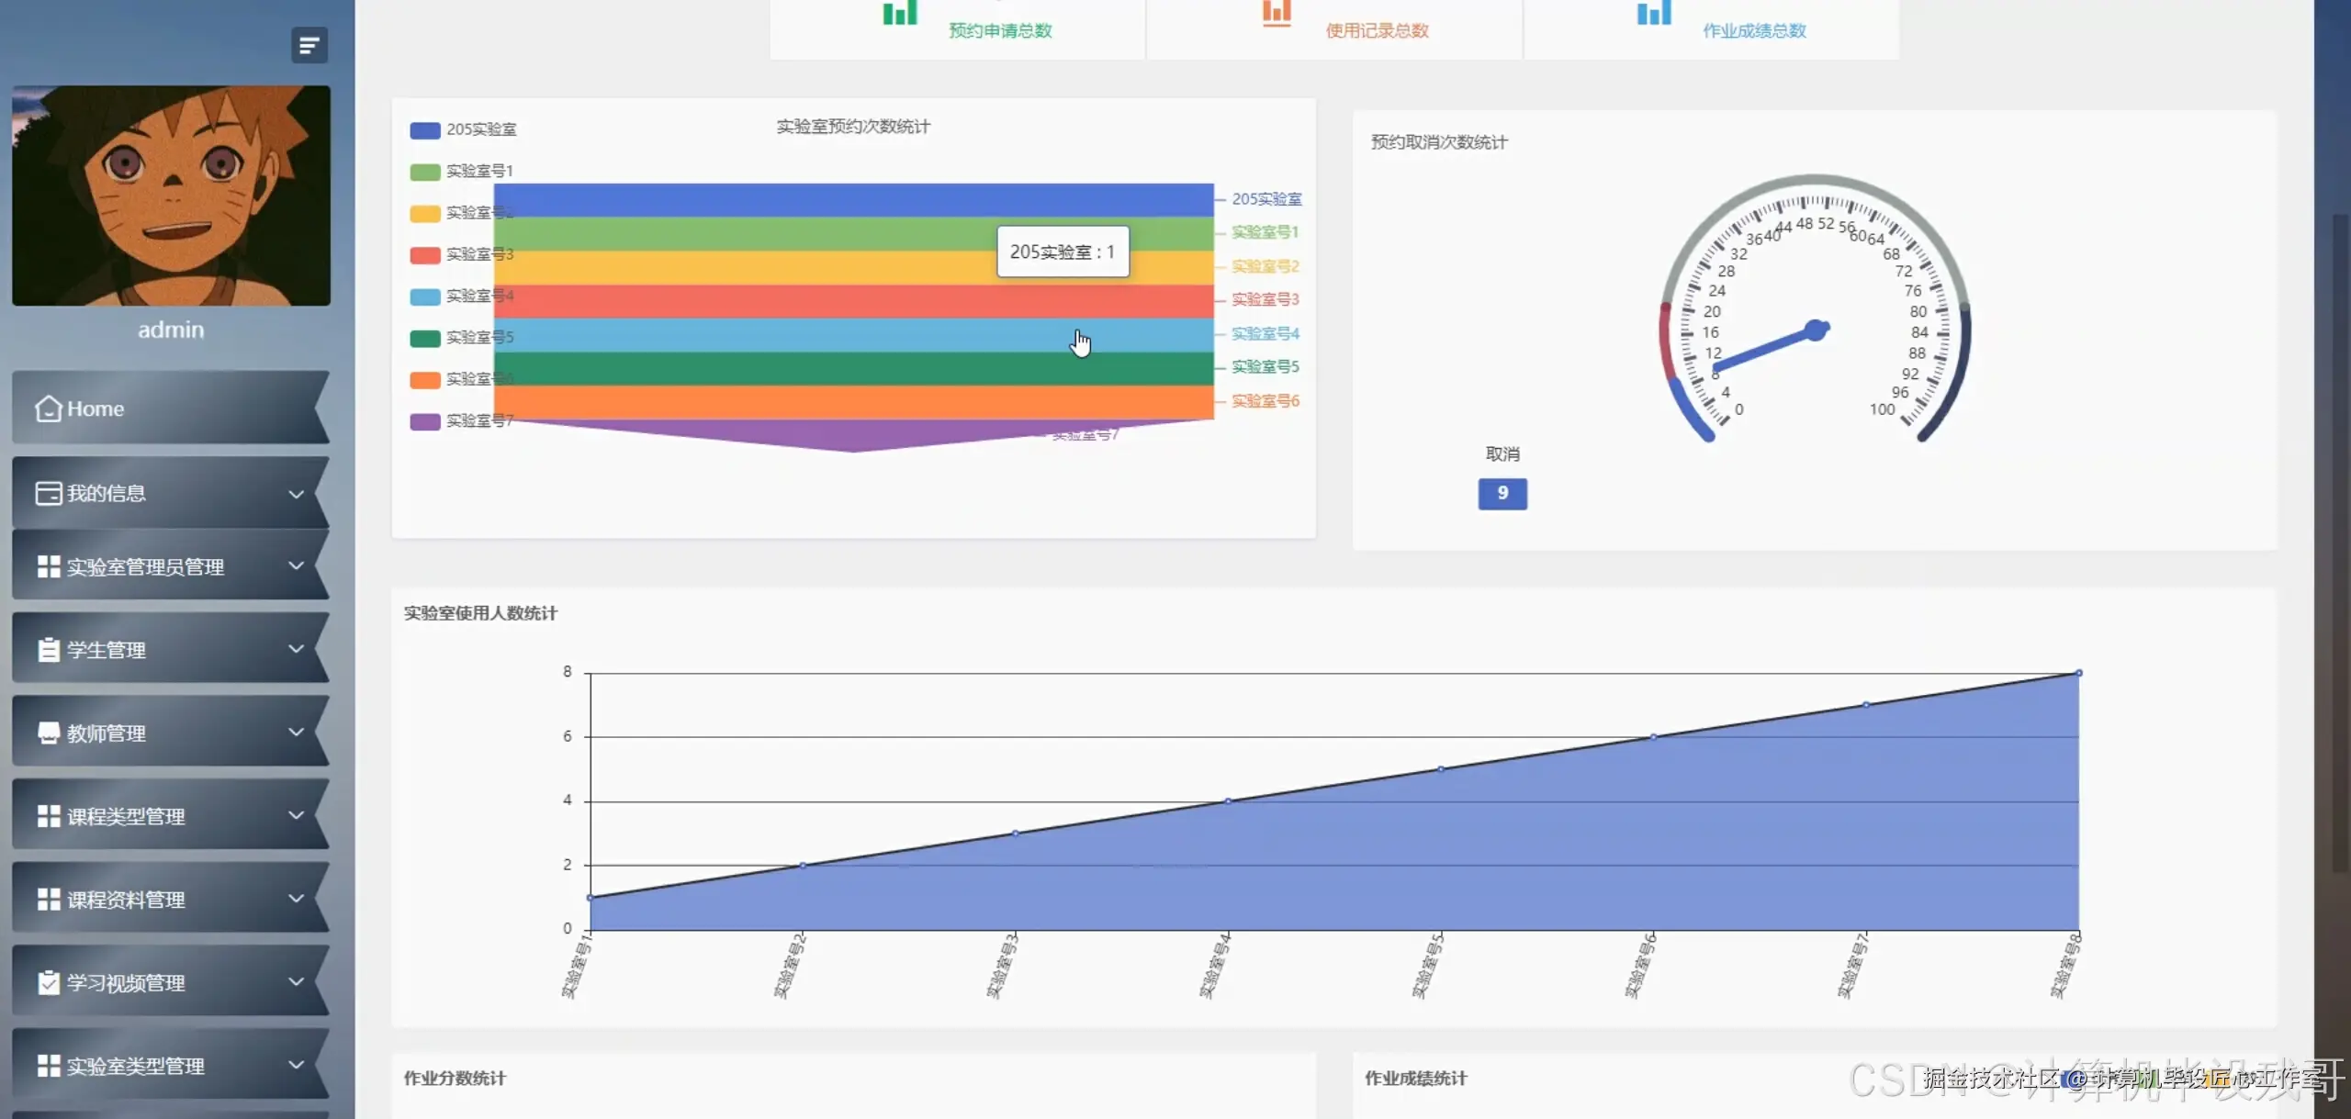
Task: Click the 学生管理 clipboard icon
Action: tap(48, 650)
